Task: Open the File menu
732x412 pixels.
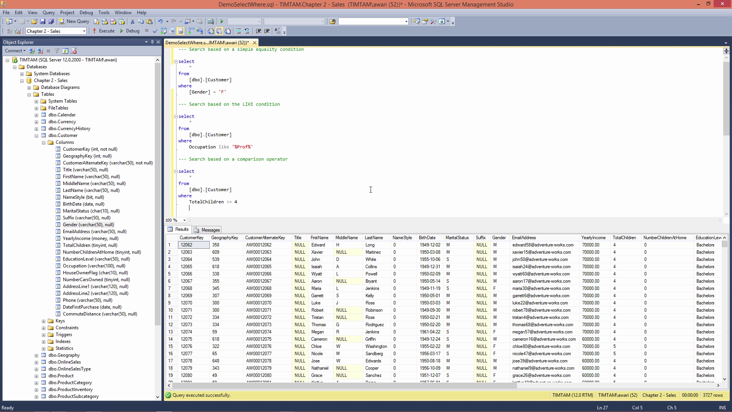Action: coord(6,13)
